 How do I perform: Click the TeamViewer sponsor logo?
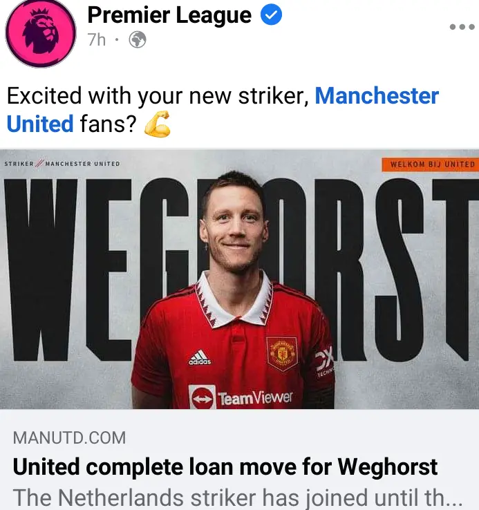pos(241,397)
